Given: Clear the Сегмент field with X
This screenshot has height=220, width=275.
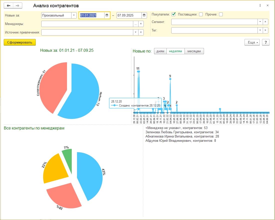Looking at the screenshot, I should coord(265,22).
